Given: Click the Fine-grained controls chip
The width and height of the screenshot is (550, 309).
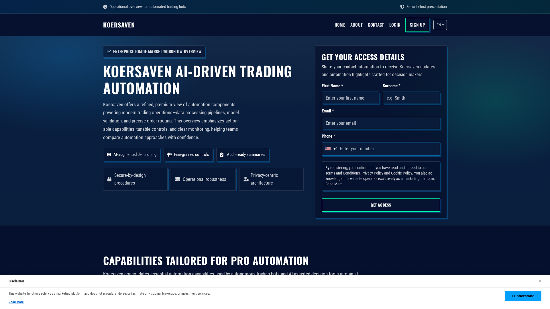Looking at the screenshot, I should [188, 154].
